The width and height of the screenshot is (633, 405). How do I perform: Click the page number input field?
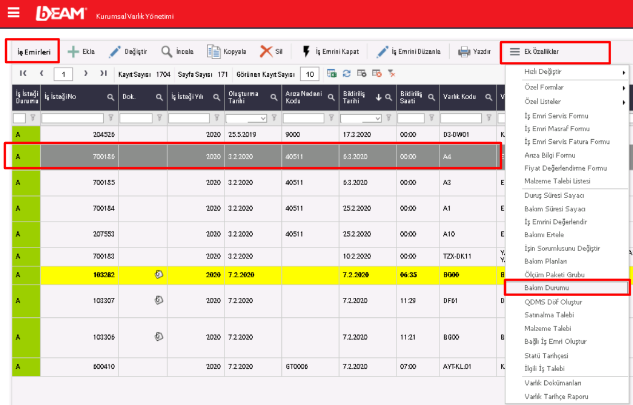coord(64,74)
